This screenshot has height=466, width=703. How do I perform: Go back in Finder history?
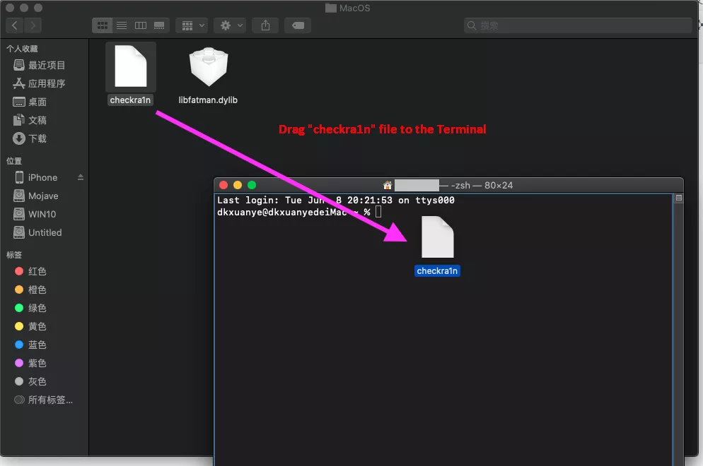pos(15,25)
